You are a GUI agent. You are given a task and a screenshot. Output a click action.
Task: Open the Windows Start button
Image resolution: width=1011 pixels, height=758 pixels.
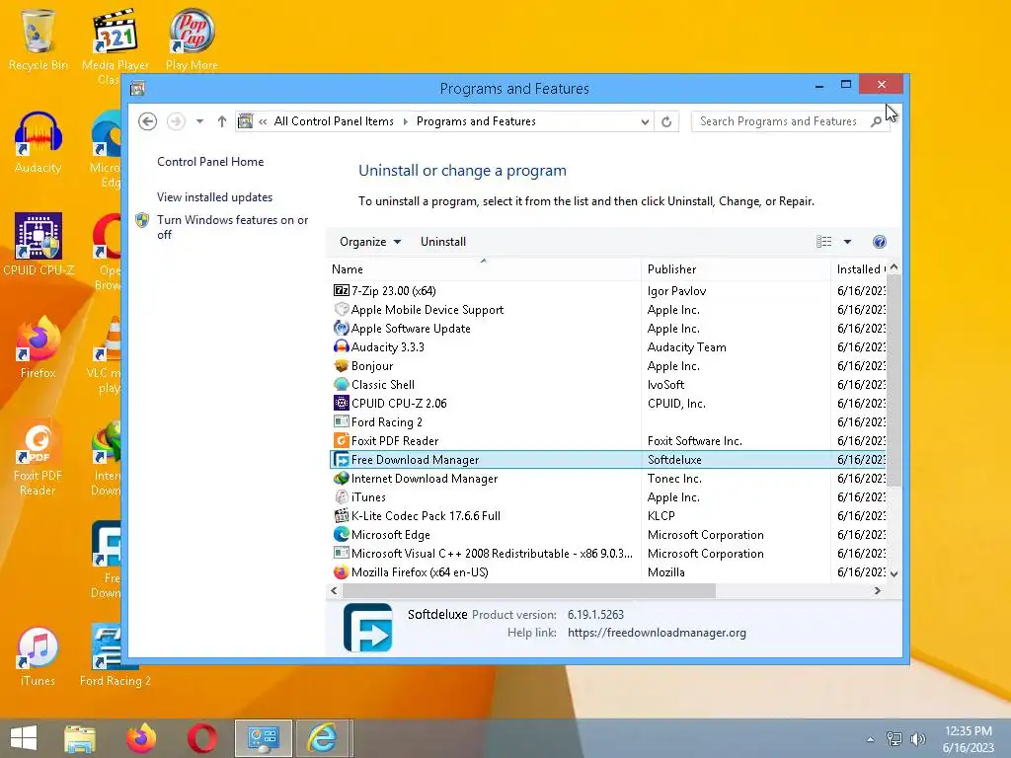tap(24, 738)
